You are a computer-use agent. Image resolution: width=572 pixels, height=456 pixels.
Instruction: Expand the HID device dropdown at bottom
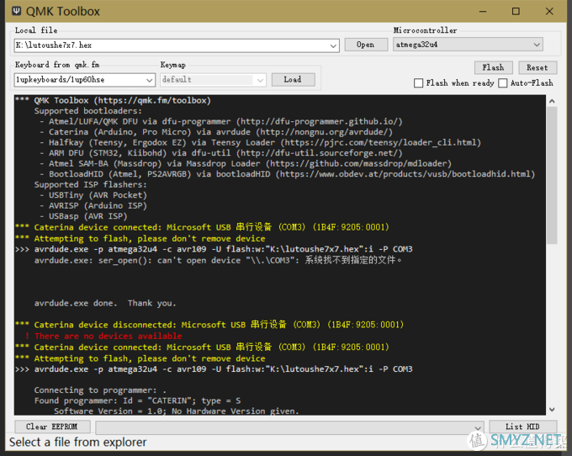coord(478,427)
